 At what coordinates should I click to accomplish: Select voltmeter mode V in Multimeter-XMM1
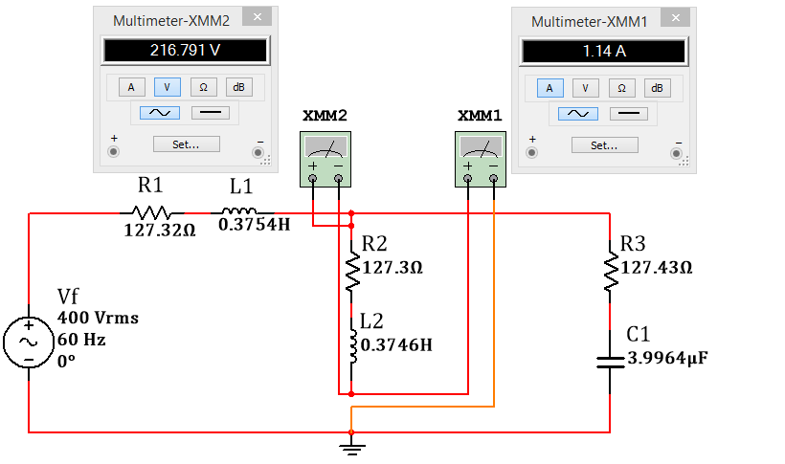pyautogui.click(x=586, y=88)
